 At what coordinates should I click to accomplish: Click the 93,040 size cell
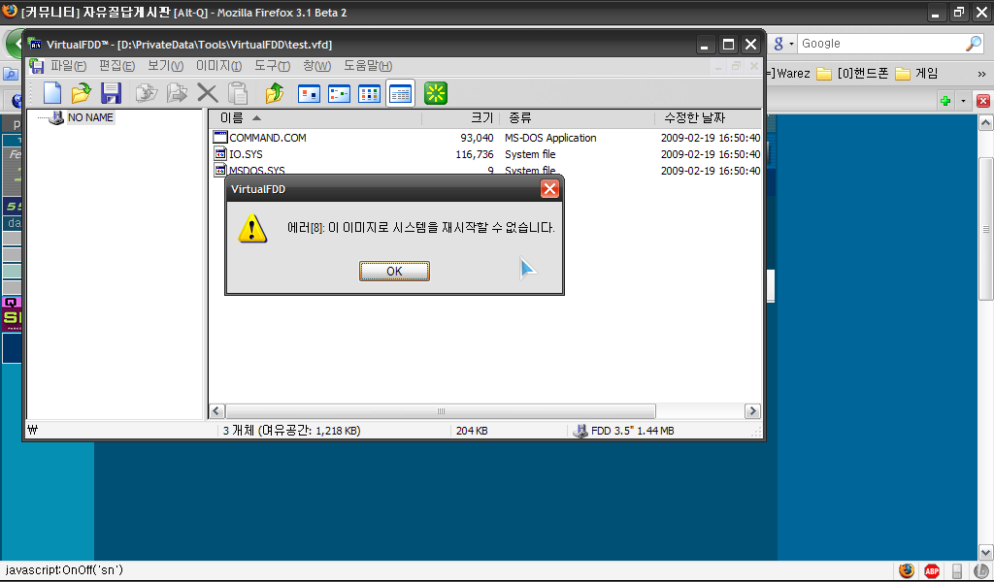(477, 138)
